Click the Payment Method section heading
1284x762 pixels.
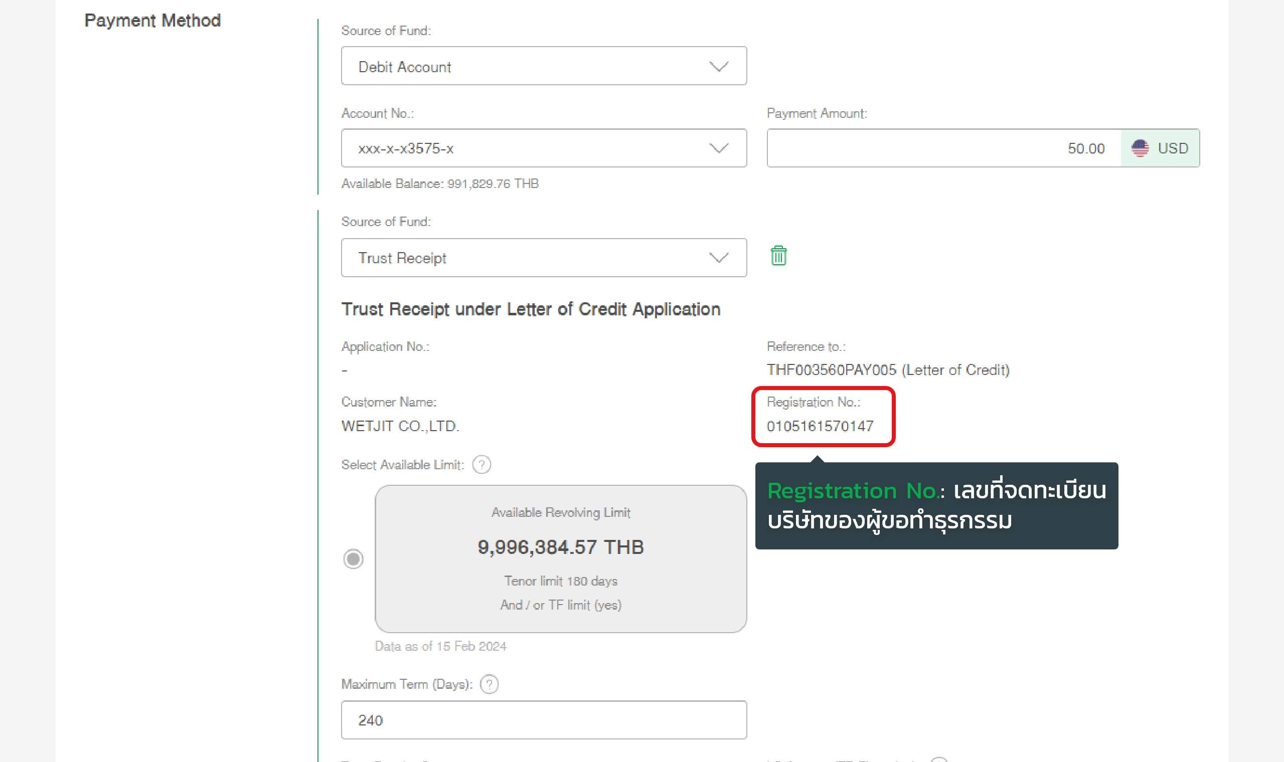152,21
